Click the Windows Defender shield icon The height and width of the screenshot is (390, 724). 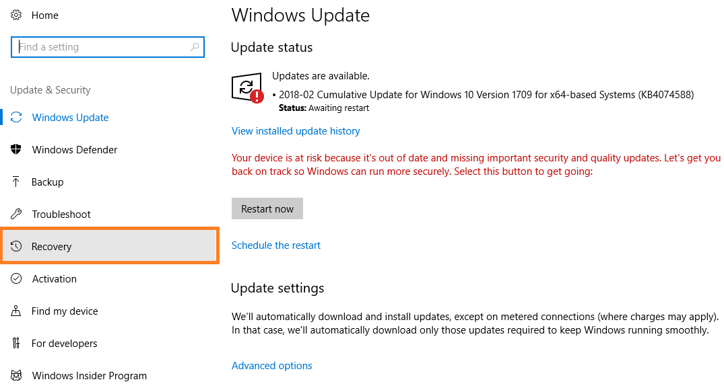tap(17, 150)
